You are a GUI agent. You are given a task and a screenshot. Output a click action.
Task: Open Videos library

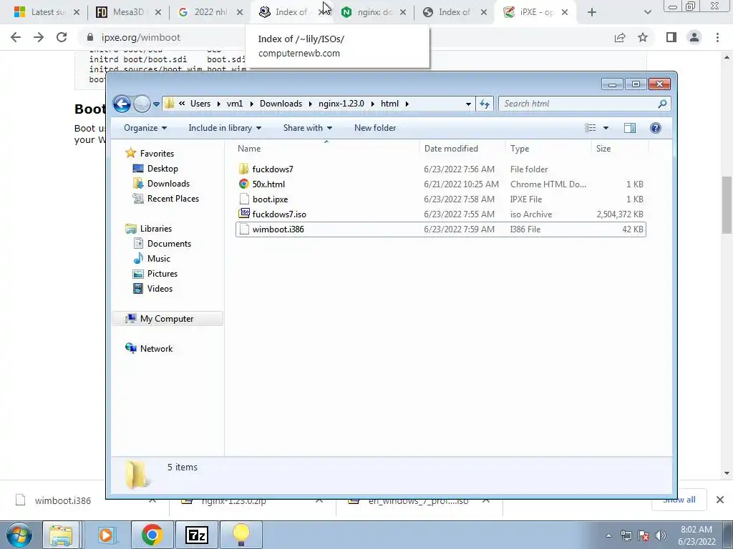pos(160,289)
